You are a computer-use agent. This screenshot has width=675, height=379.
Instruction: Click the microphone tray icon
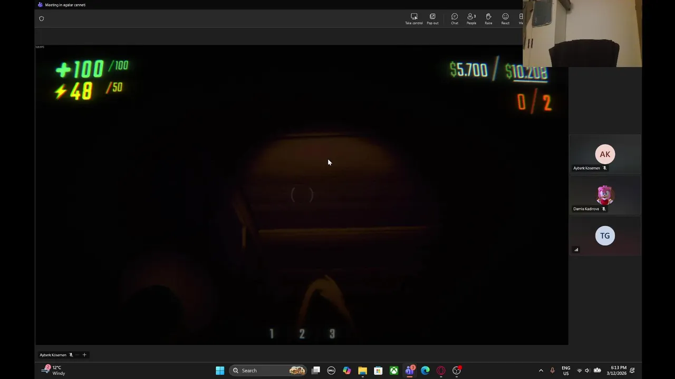coord(552,371)
